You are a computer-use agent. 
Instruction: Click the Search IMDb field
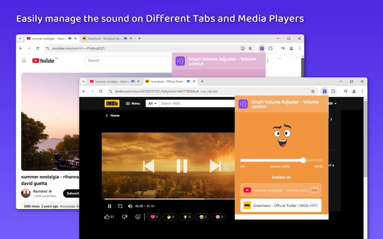(x=197, y=104)
